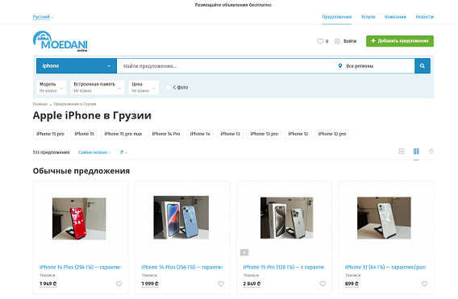
Task: Switch to grid view icon
Action: [x=416, y=152]
